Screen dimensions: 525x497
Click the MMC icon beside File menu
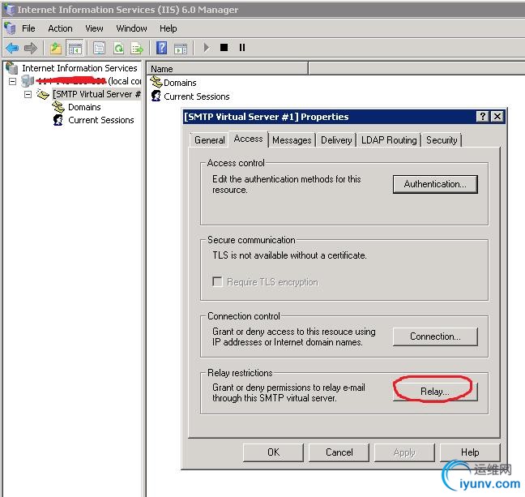pos(10,28)
